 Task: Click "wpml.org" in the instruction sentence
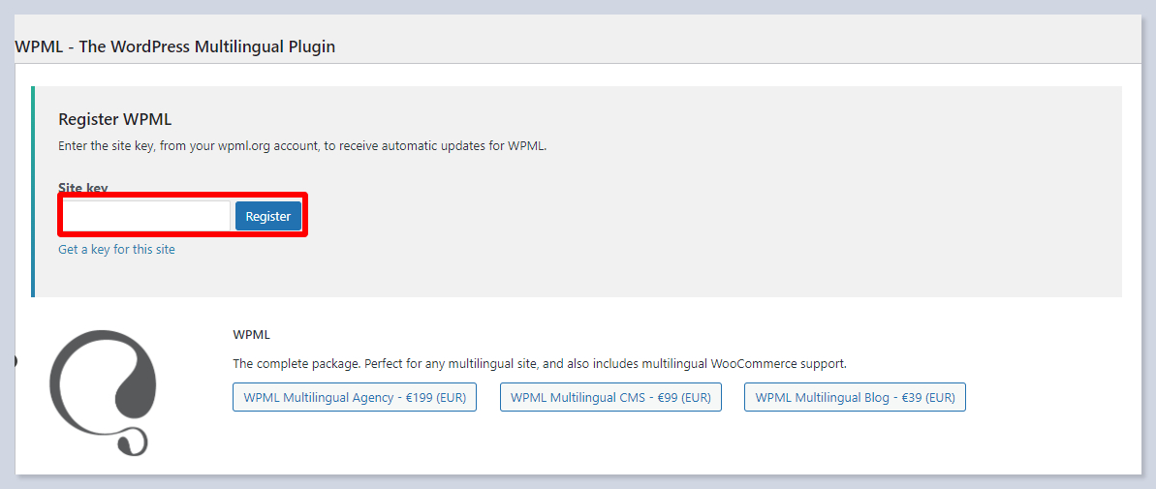coord(243,147)
